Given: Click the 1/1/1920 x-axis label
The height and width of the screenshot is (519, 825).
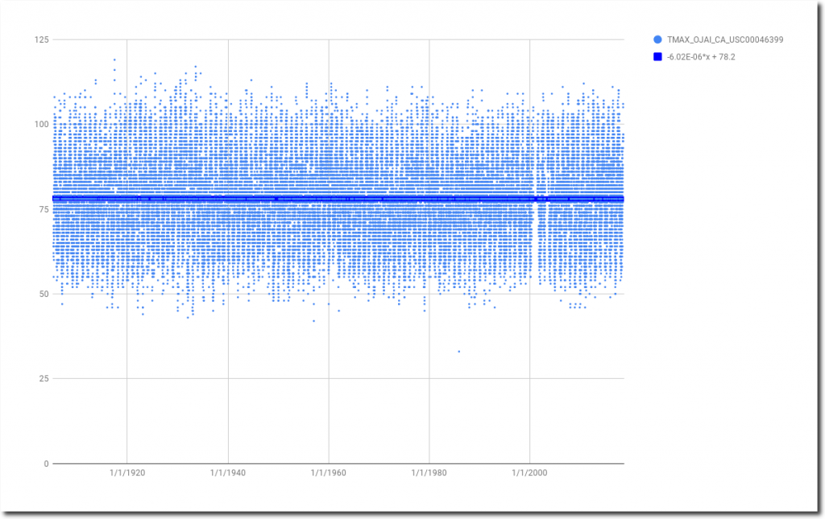Looking at the screenshot, I should 127,473.
